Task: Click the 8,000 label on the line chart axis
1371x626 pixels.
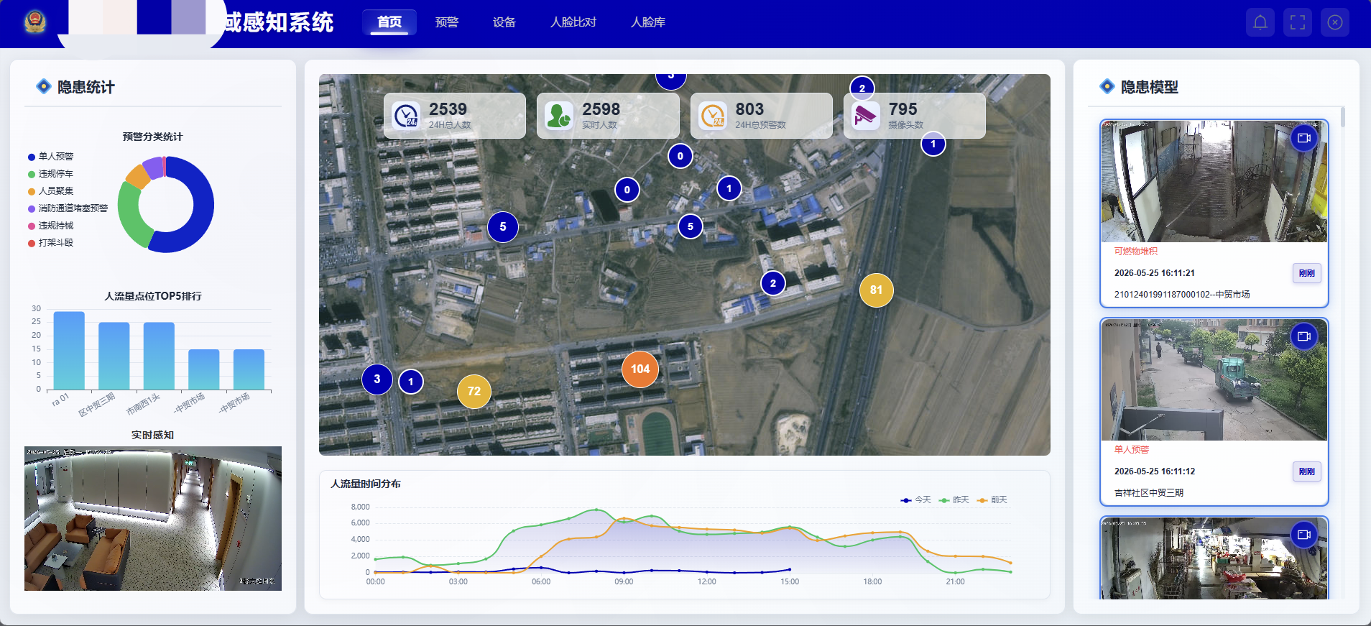Action: coord(360,507)
